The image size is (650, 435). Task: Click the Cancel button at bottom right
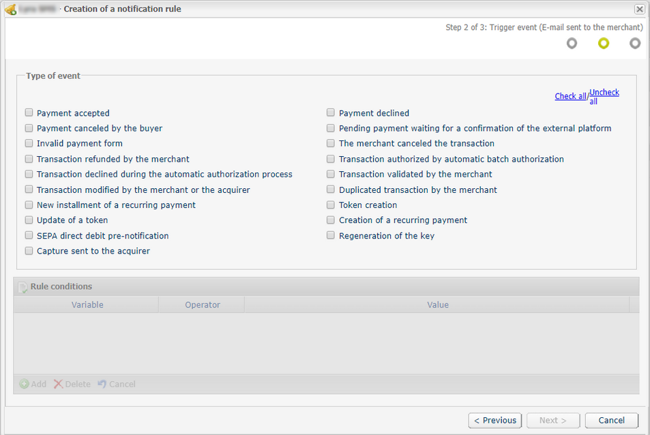(x=611, y=421)
